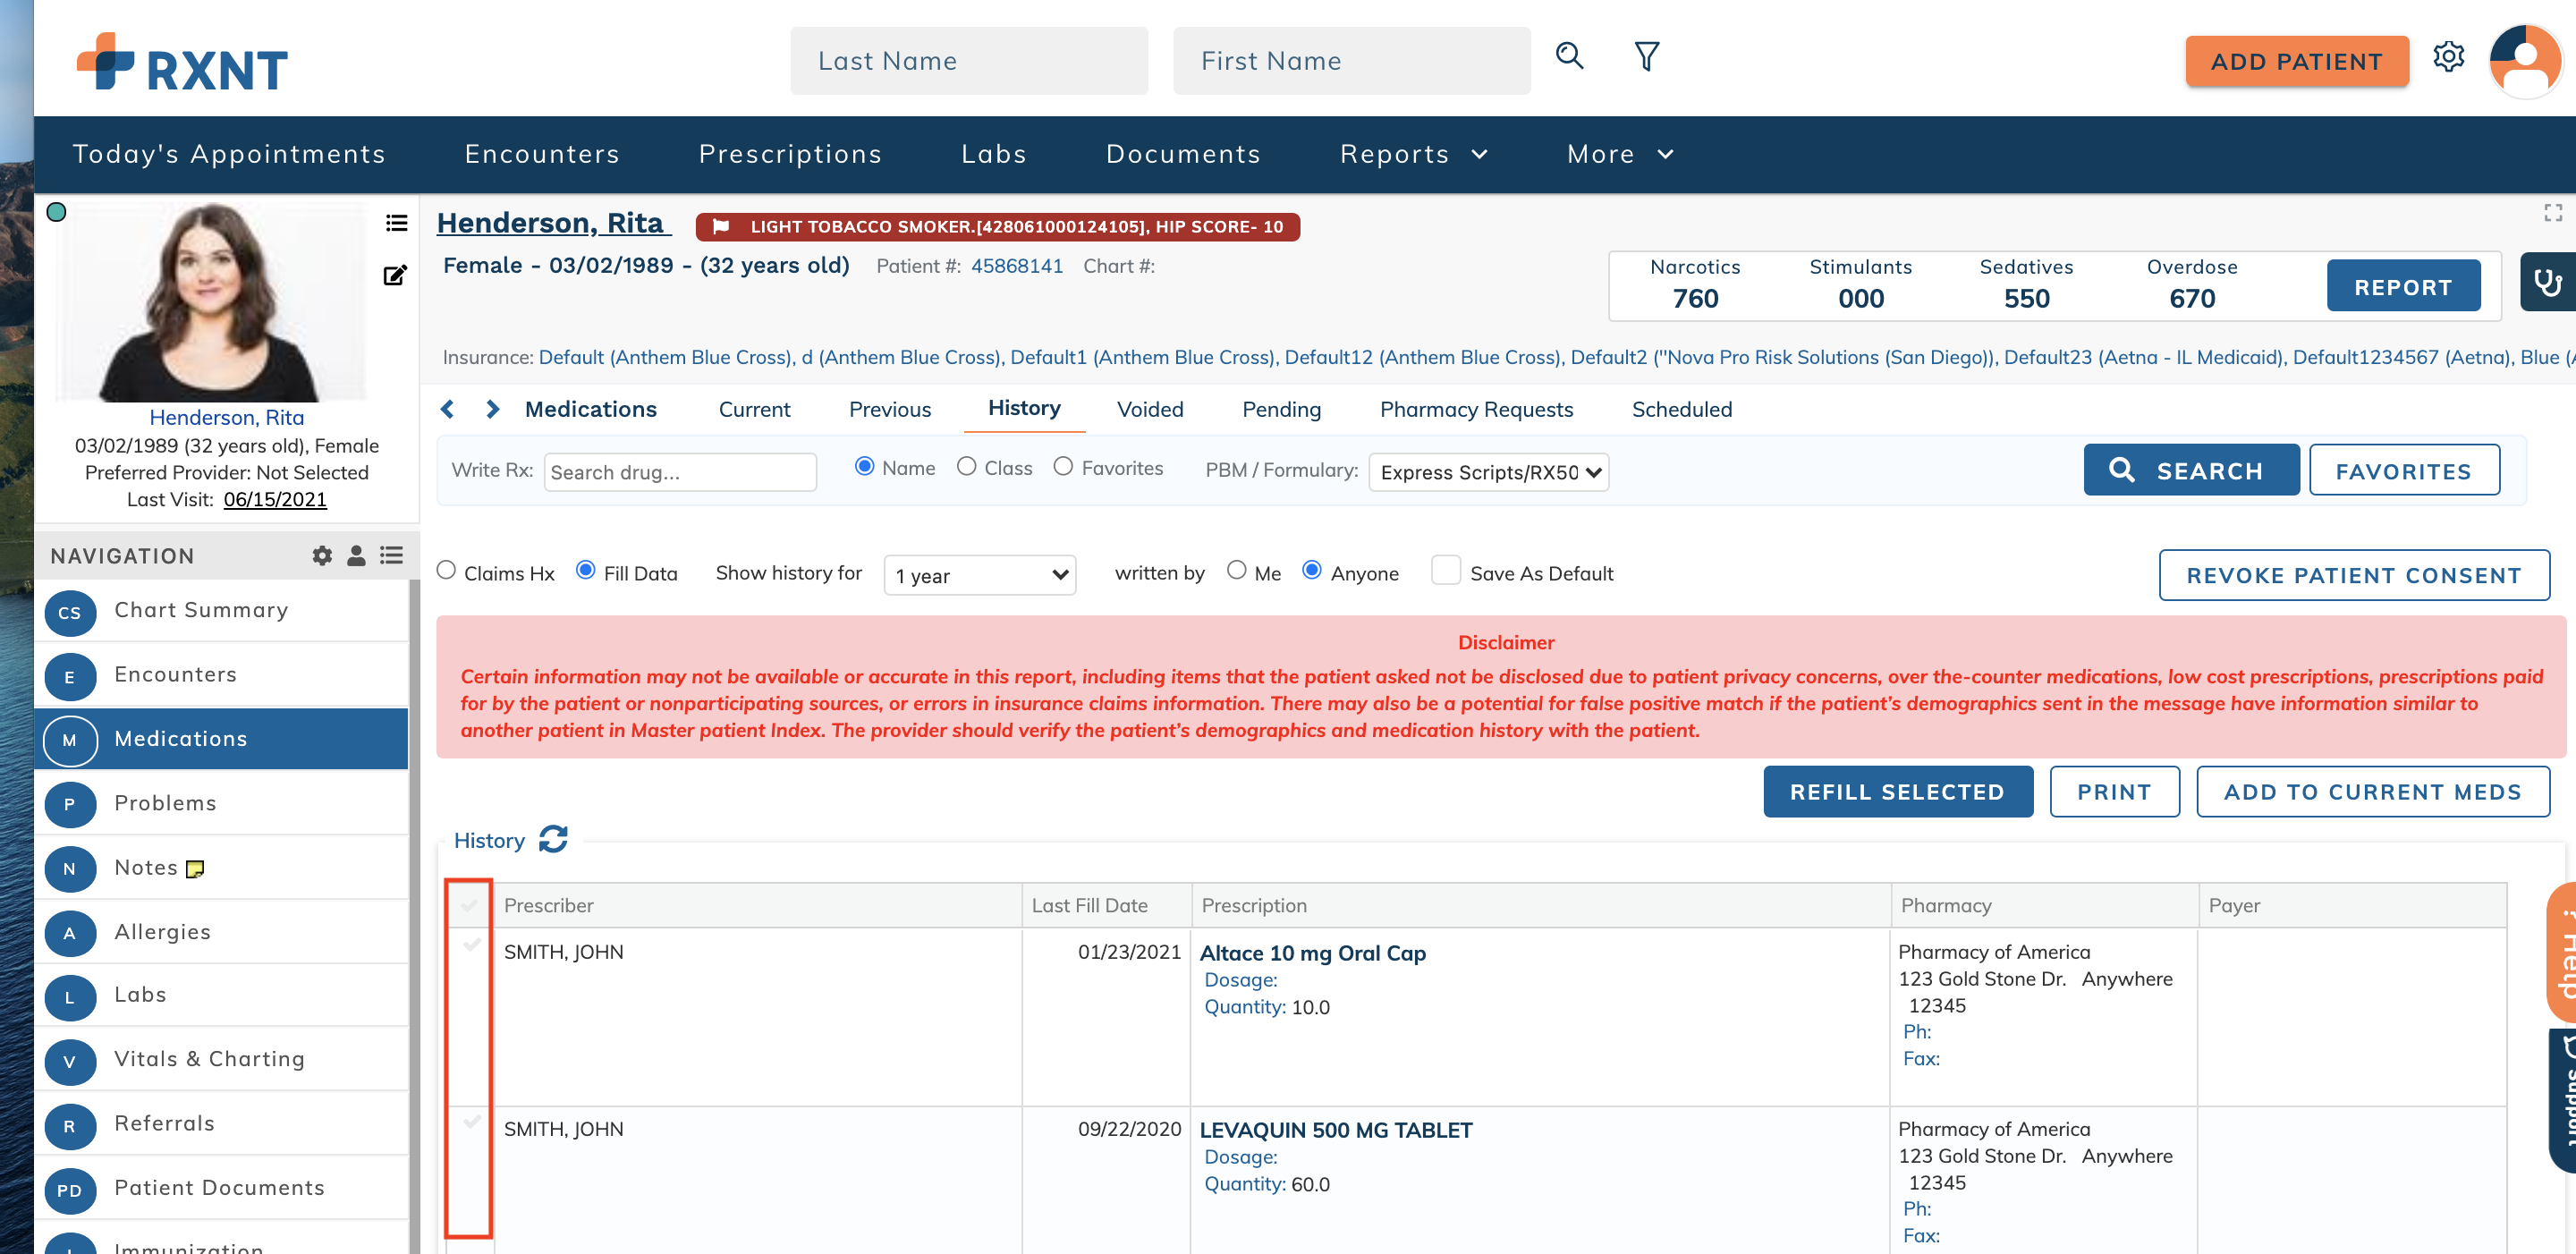The height and width of the screenshot is (1254, 2576).
Task: Open navigation settings gear icon
Action: pos(322,556)
